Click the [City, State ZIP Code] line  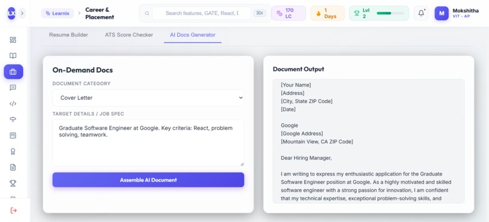[x=306, y=101]
